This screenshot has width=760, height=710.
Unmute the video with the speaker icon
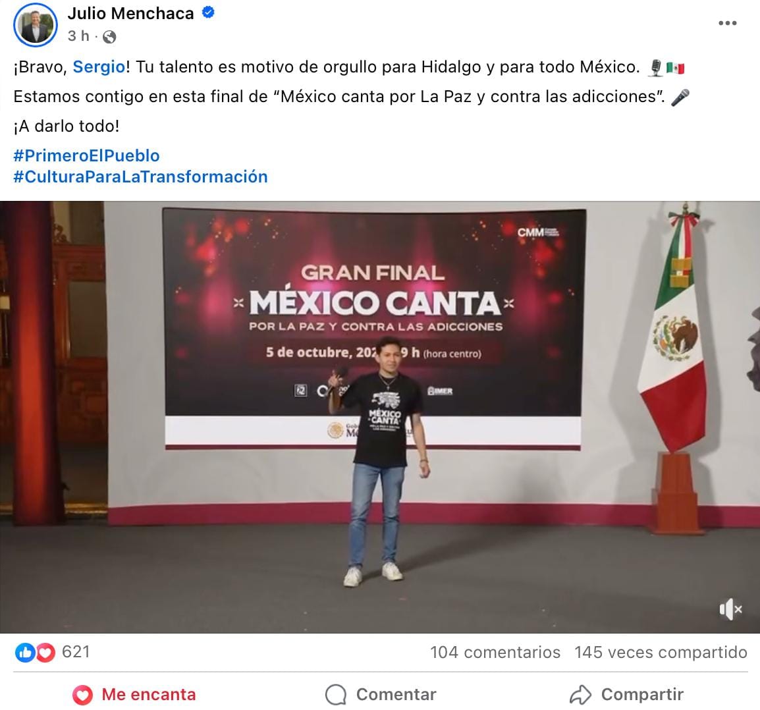coord(730,609)
